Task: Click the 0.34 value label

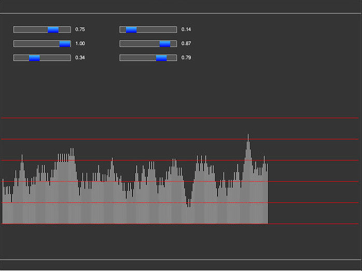Action: (80, 57)
